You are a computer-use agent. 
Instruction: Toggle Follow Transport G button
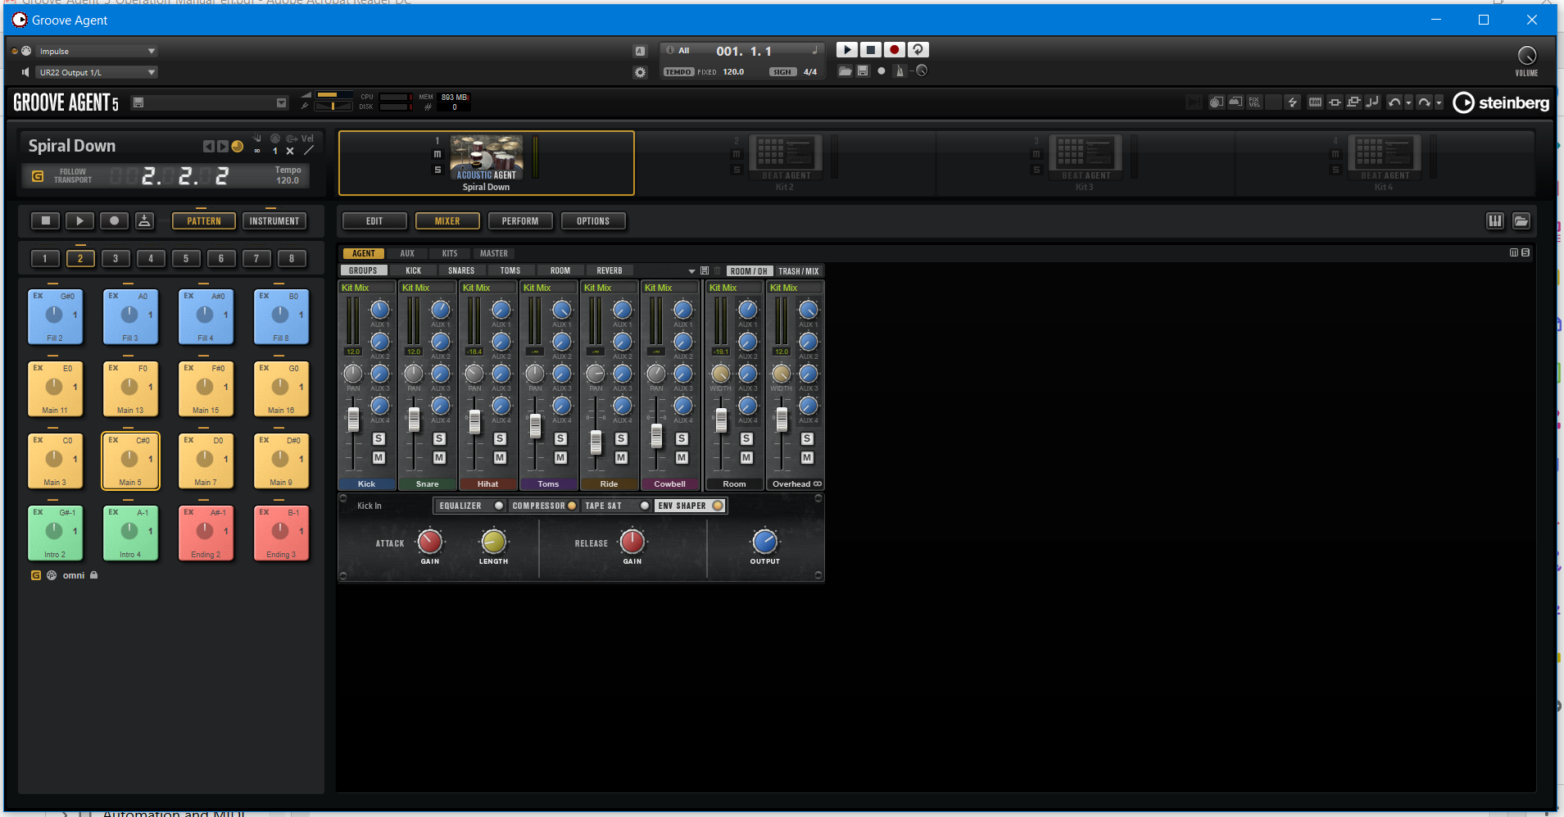(38, 175)
